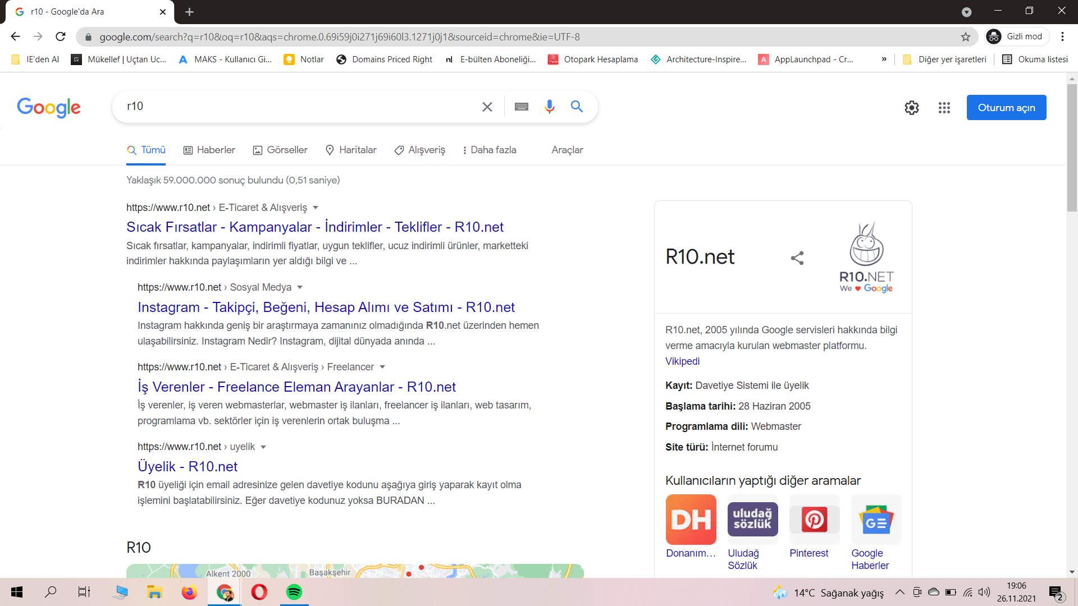Open the Üyelik - R10.net result
Screen dimensions: 1078x606
click(x=188, y=467)
